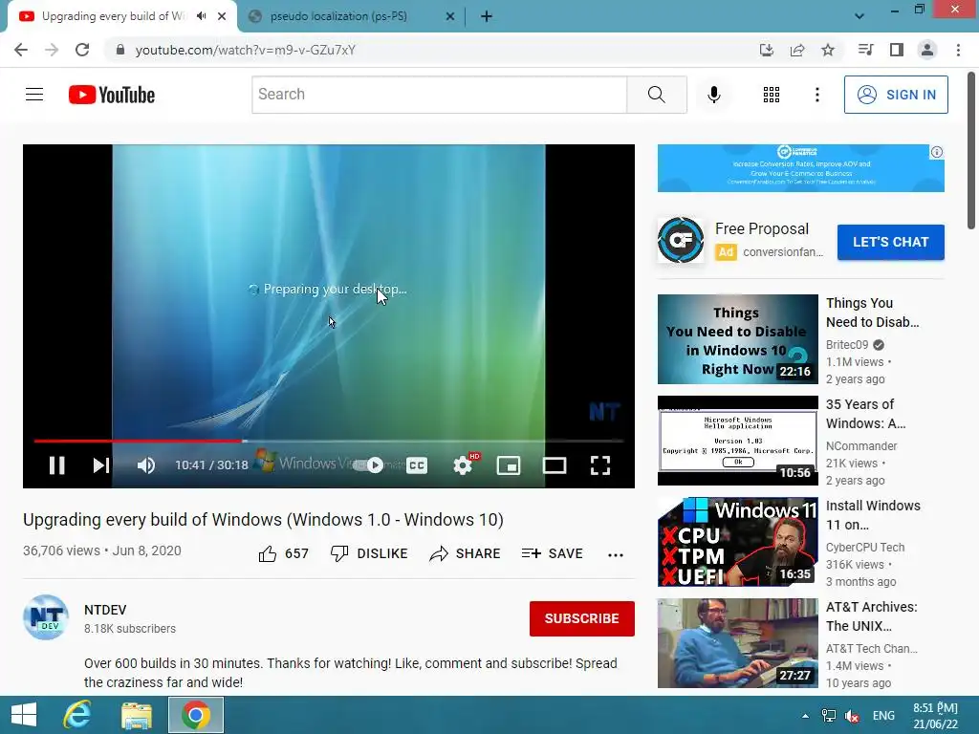Viewport: 979px width, 734px height.
Task: Open 'Install Windows 11 on…' video title
Action: (873, 515)
